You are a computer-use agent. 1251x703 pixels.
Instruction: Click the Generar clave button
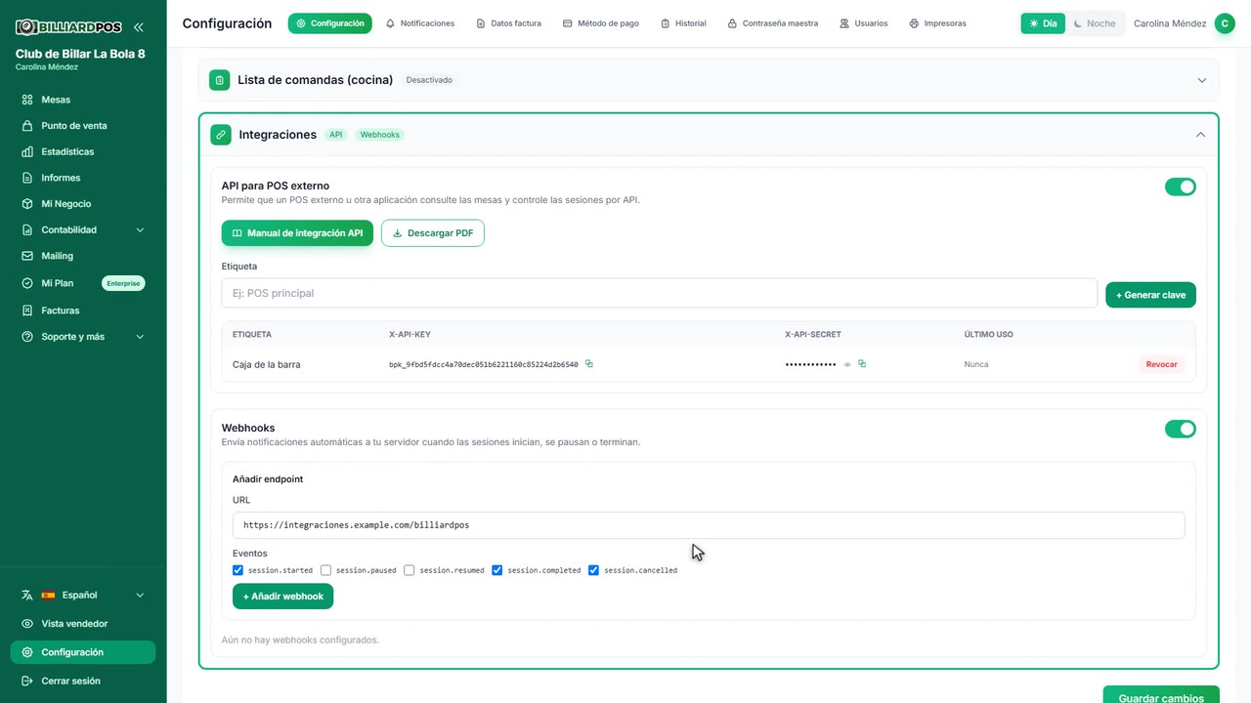click(1151, 295)
